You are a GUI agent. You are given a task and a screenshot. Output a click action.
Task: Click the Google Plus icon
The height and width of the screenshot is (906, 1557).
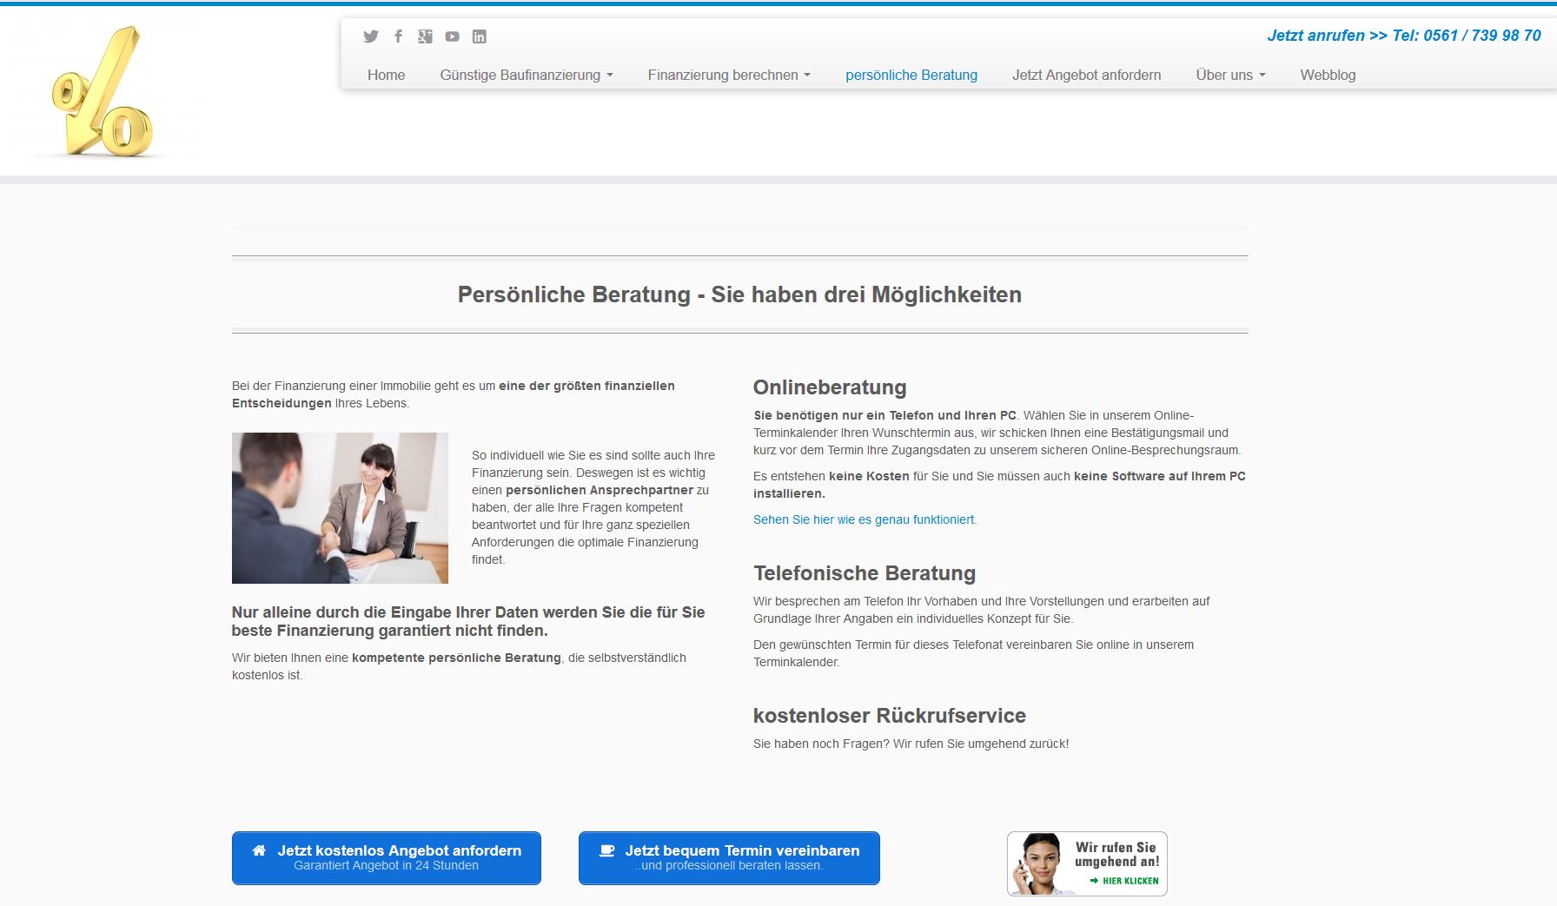(x=425, y=36)
